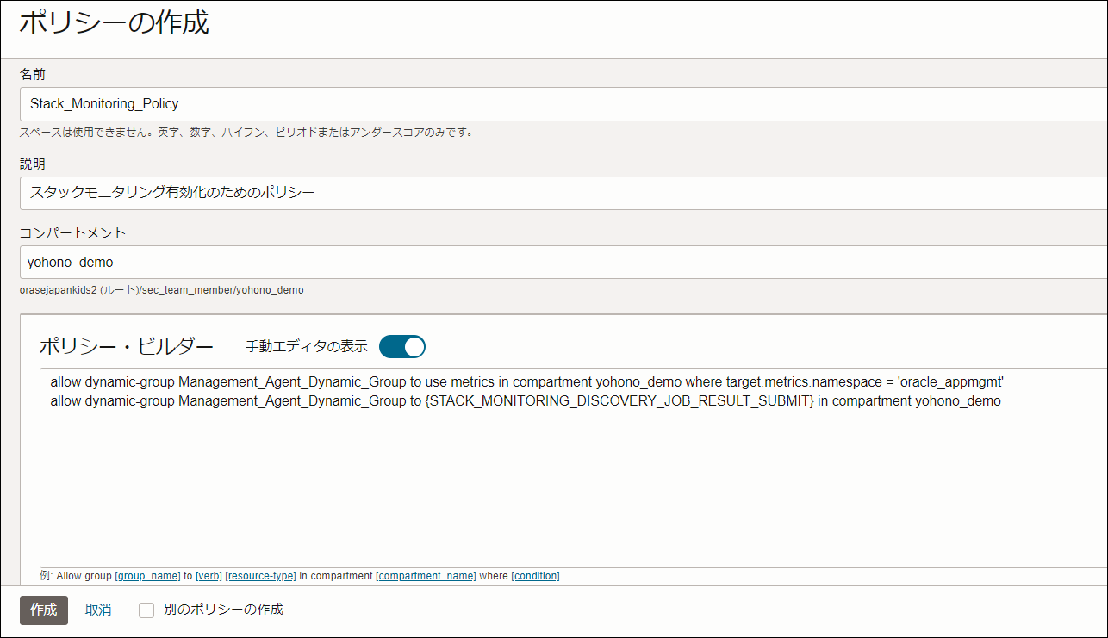Open the コンパートメント dropdown showing yohono_demo
The image size is (1108, 638).
click(560, 262)
